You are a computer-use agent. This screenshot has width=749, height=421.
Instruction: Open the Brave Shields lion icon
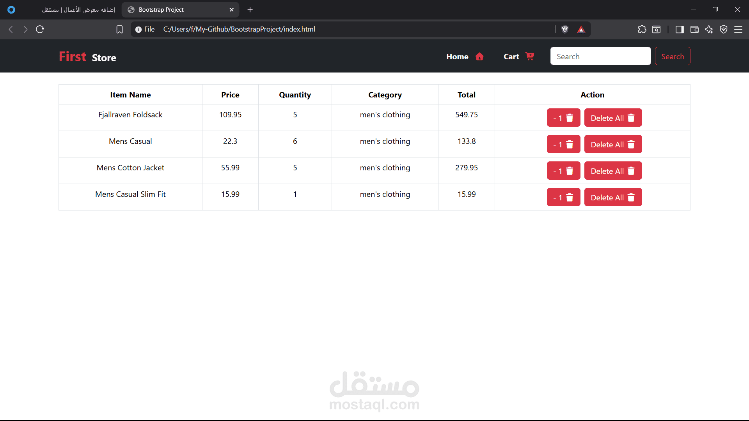(565, 29)
